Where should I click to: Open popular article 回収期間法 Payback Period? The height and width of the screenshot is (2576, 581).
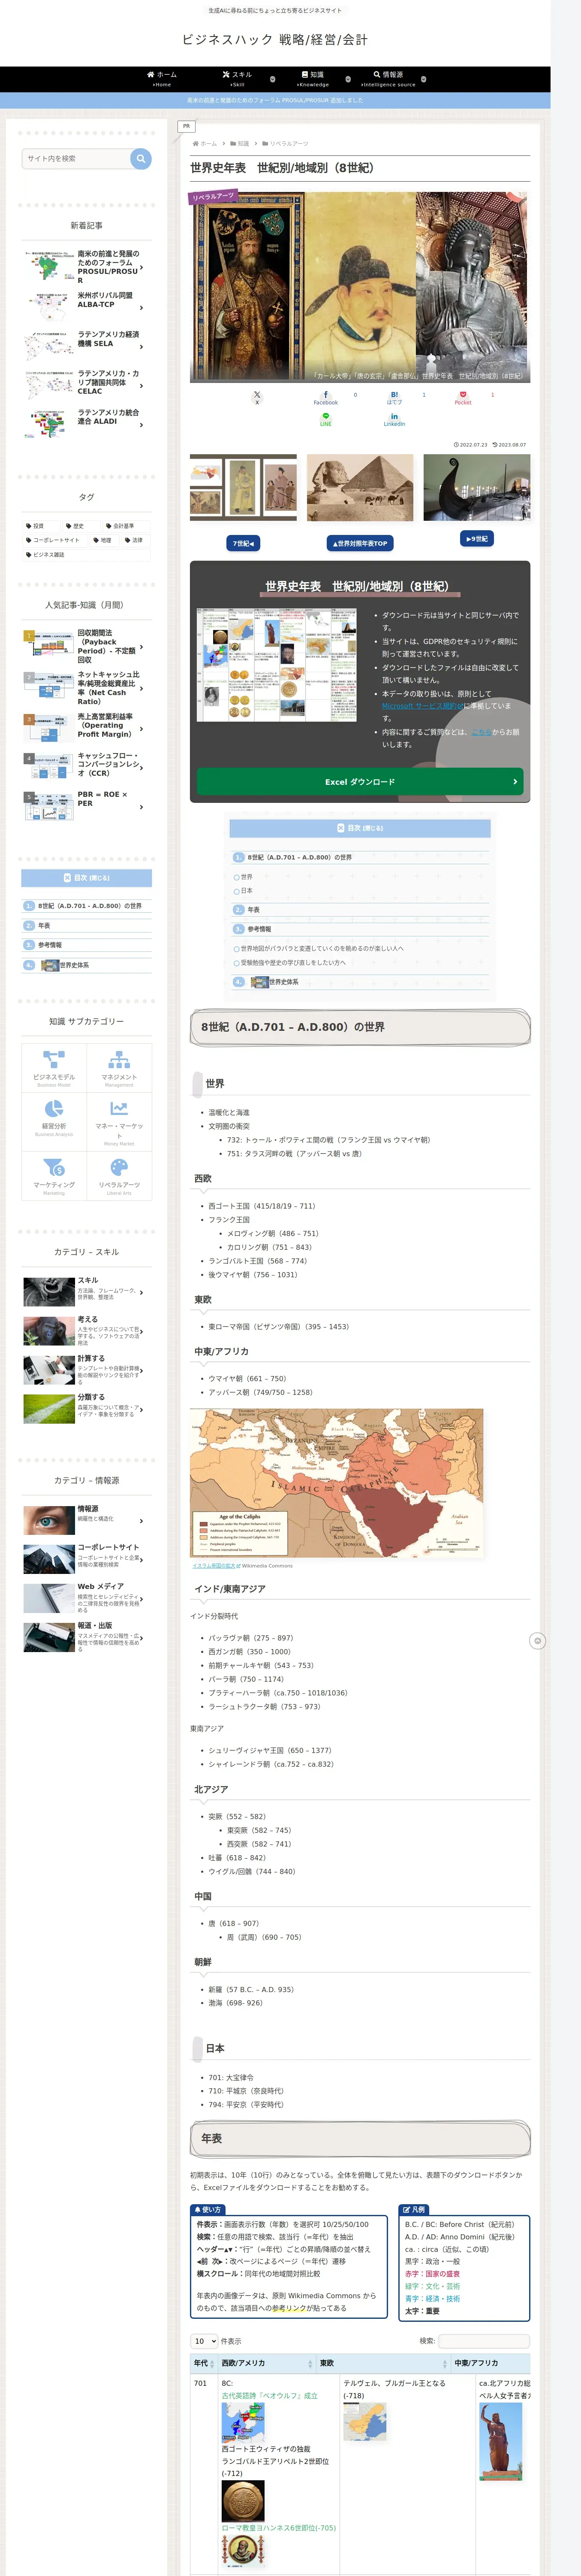87,646
